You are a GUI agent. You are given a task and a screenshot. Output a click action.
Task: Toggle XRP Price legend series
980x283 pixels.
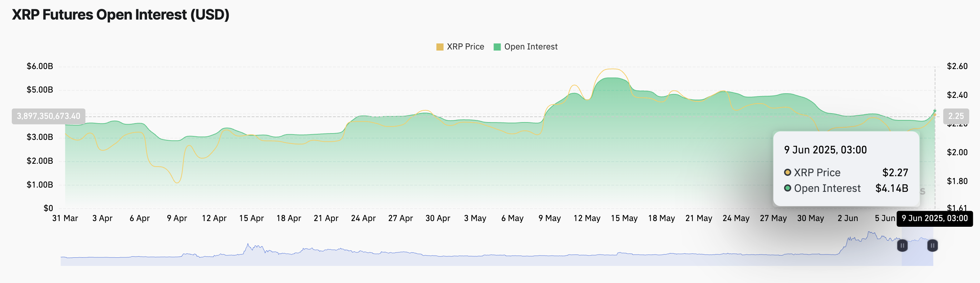pos(460,47)
